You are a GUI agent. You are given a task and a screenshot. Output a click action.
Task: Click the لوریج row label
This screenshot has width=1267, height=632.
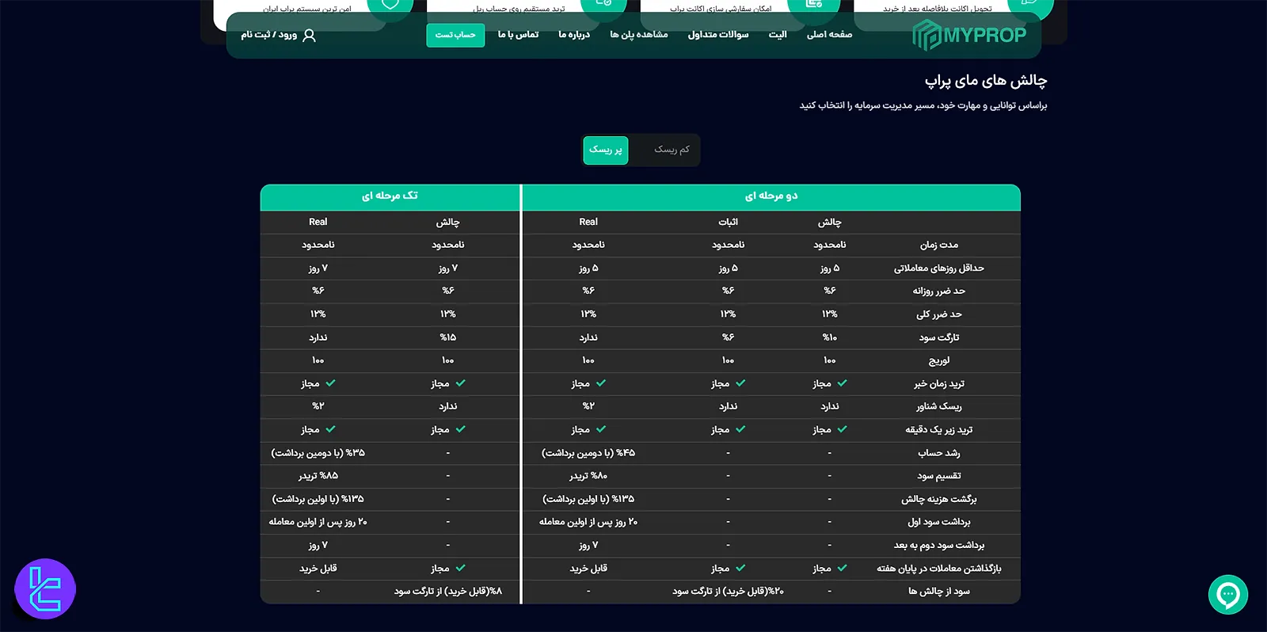939,360
